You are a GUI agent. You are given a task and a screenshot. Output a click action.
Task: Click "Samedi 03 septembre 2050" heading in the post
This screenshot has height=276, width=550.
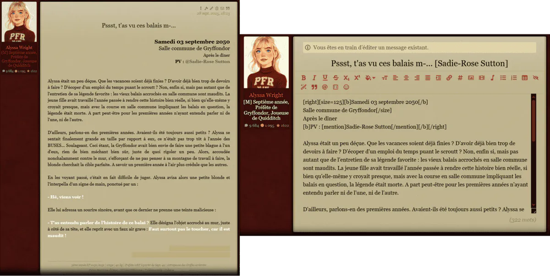click(x=192, y=41)
